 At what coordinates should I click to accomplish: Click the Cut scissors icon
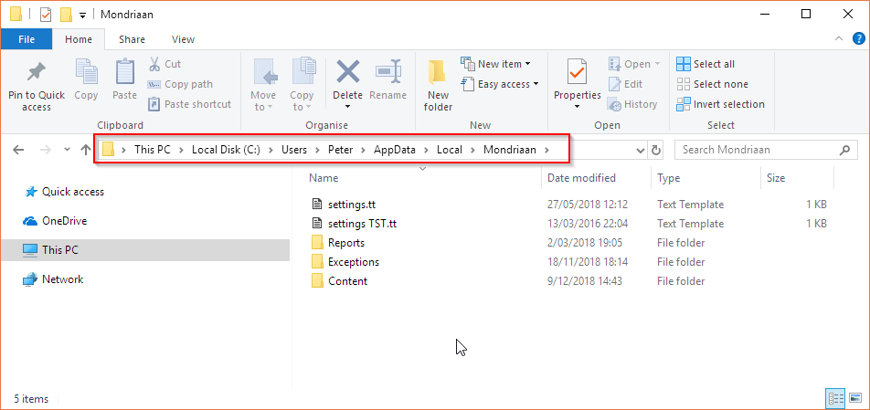[154, 64]
